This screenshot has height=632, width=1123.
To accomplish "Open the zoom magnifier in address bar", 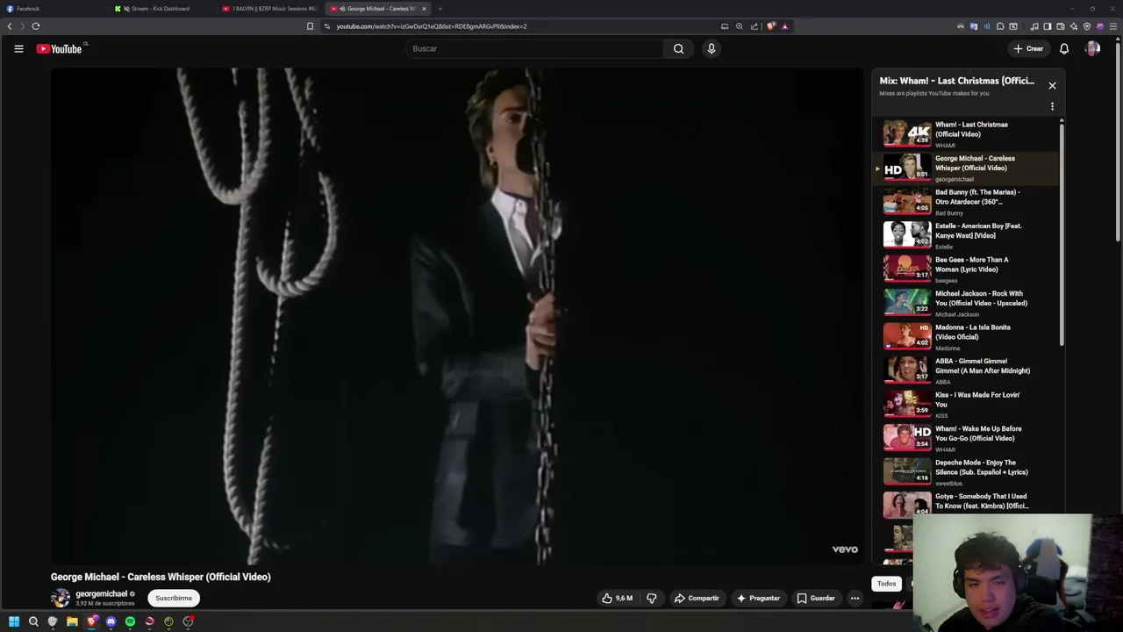I will (740, 26).
